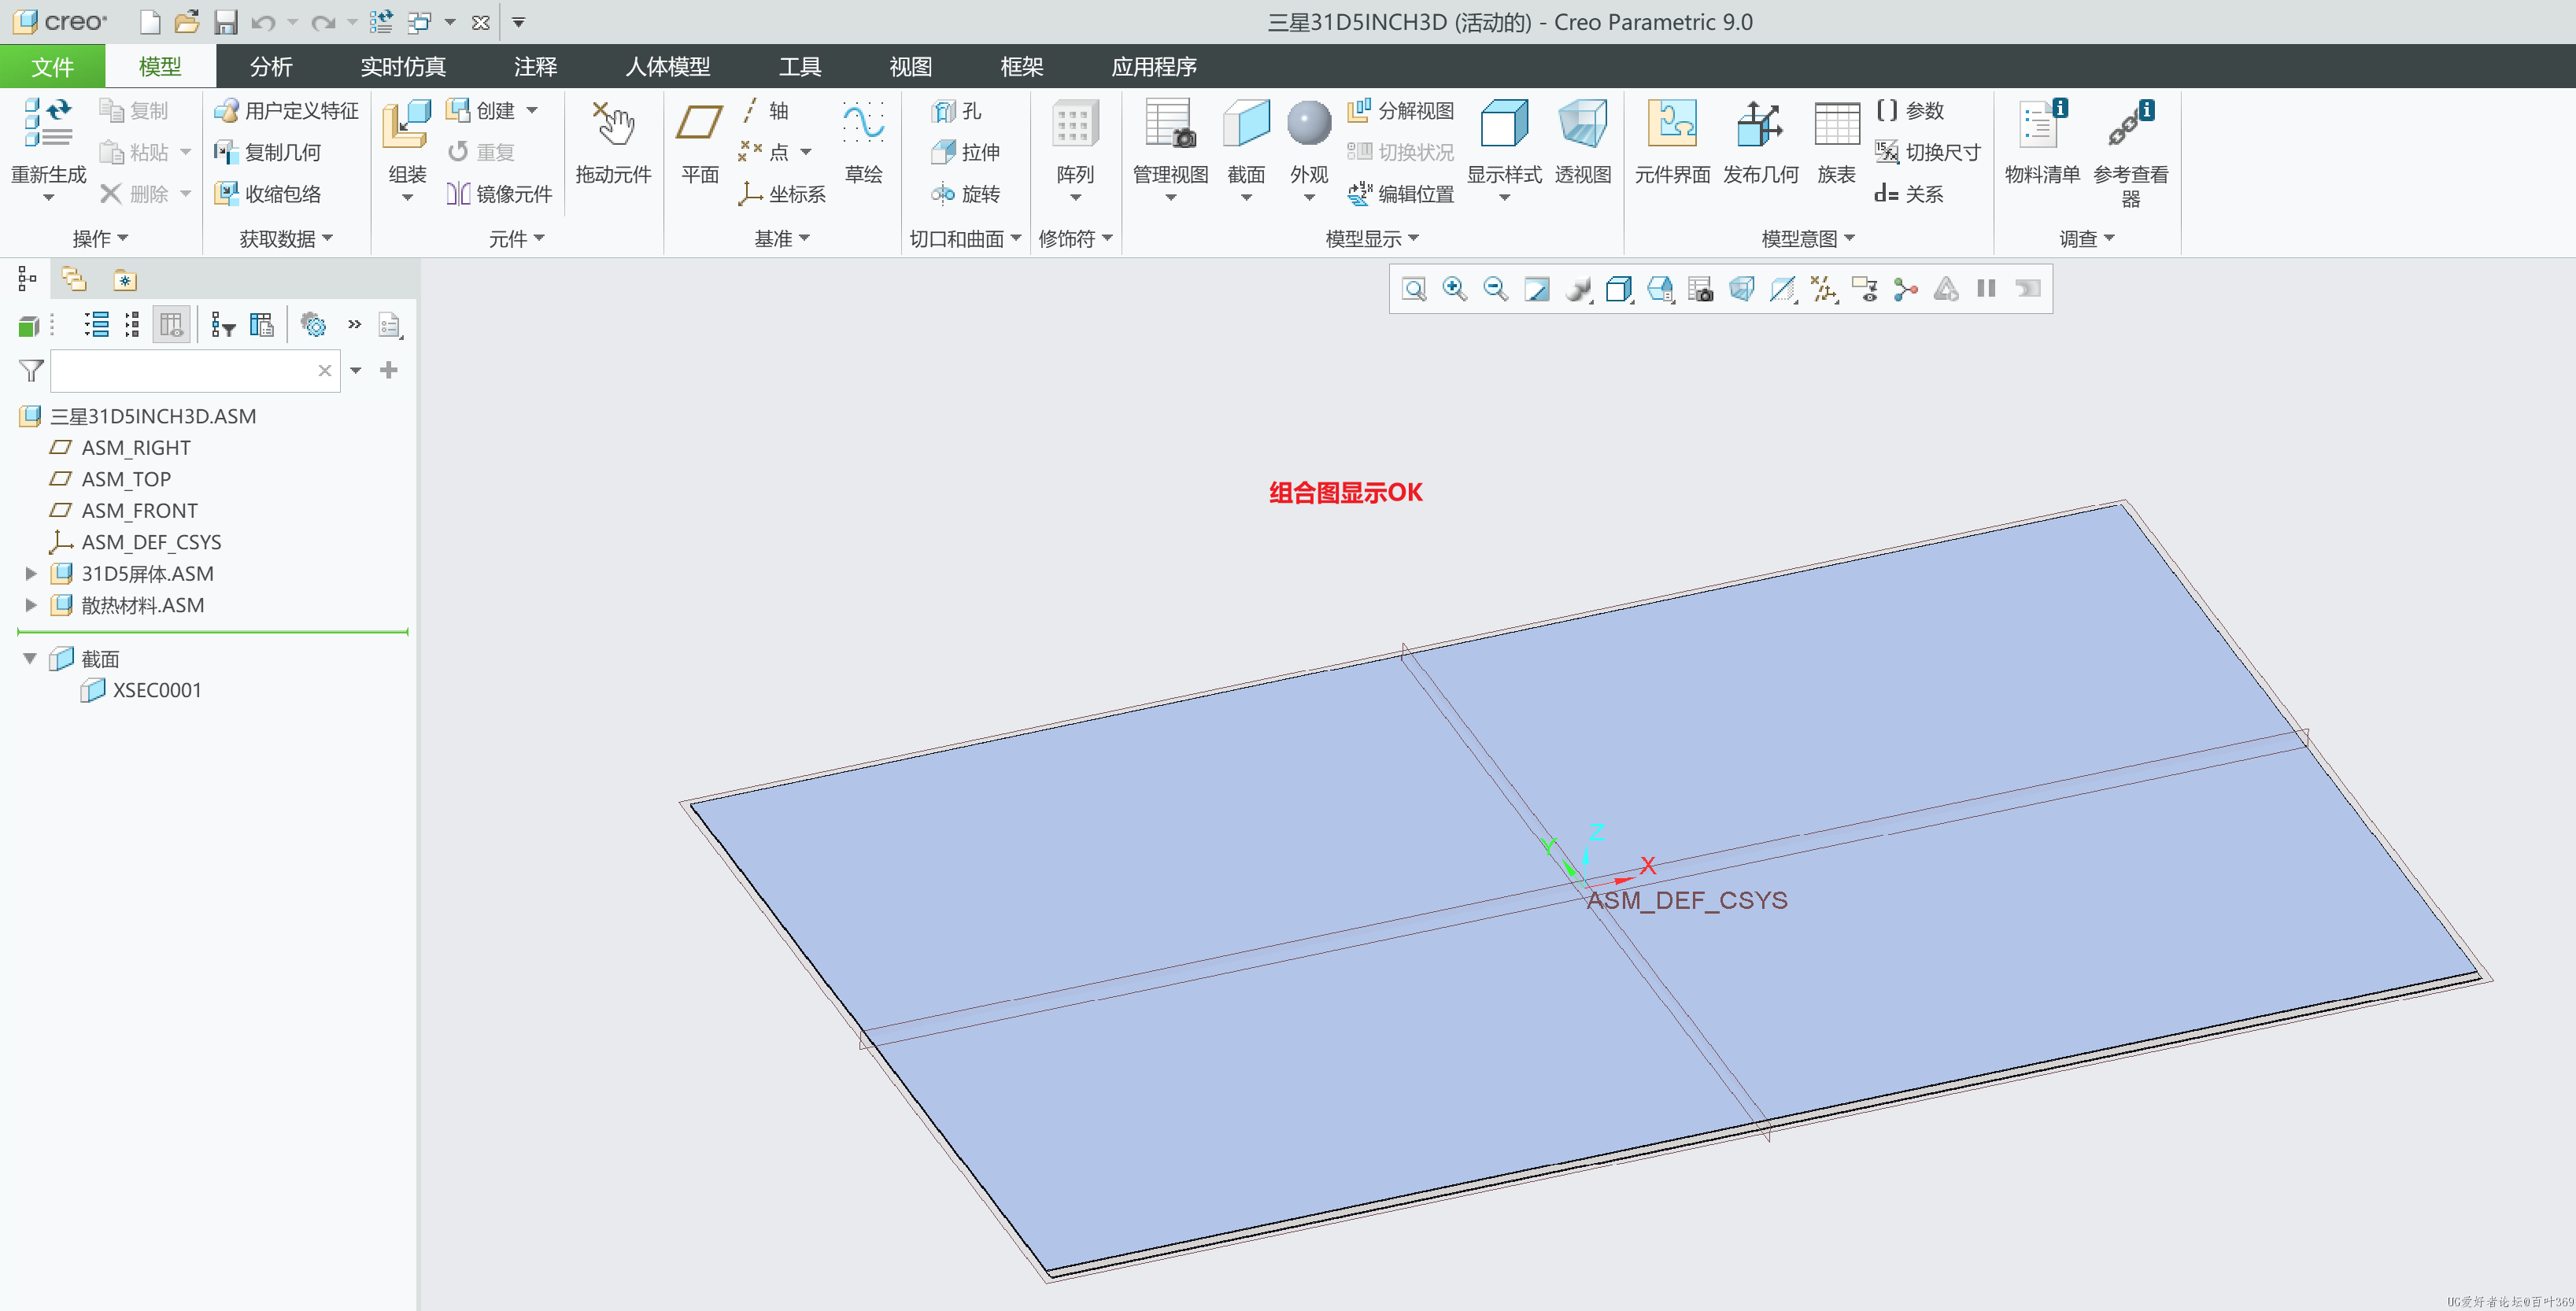Click the Hole (孔) tool
The height and width of the screenshot is (1311, 2576).
[x=956, y=111]
